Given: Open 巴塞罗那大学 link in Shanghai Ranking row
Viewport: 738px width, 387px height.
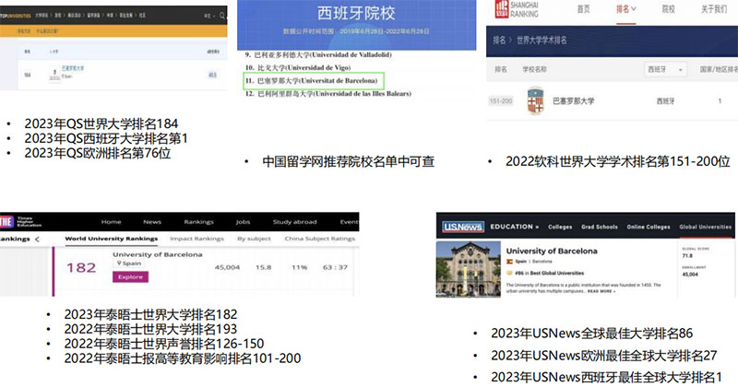Looking at the screenshot, I should tap(573, 100).
